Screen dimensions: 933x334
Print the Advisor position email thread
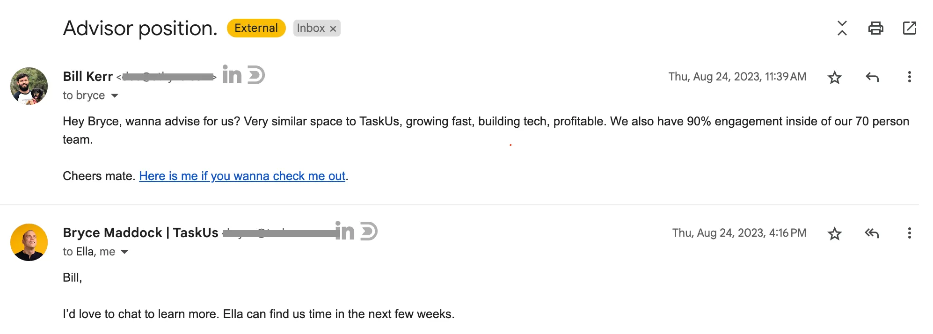pyautogui.click(x=875, y=28)
